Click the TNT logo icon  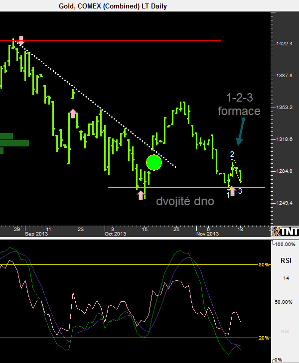285,231
